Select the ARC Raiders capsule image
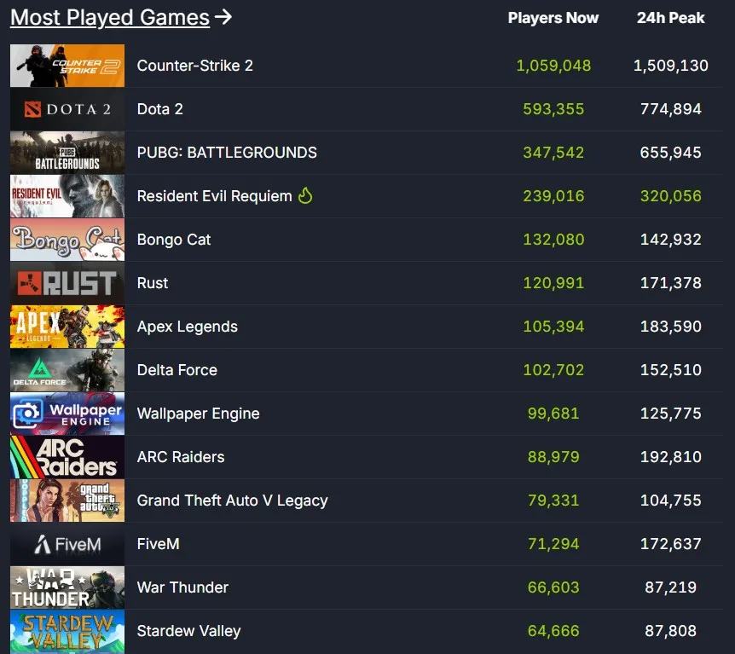The width and height of the screenshot is (735, 654). click(x=67, y=457)
